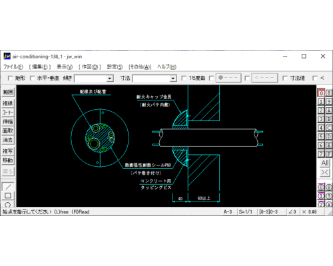Screen dimensions: 333x266
Task: Select the line drawing tool
Action: (x=8, y=187)
